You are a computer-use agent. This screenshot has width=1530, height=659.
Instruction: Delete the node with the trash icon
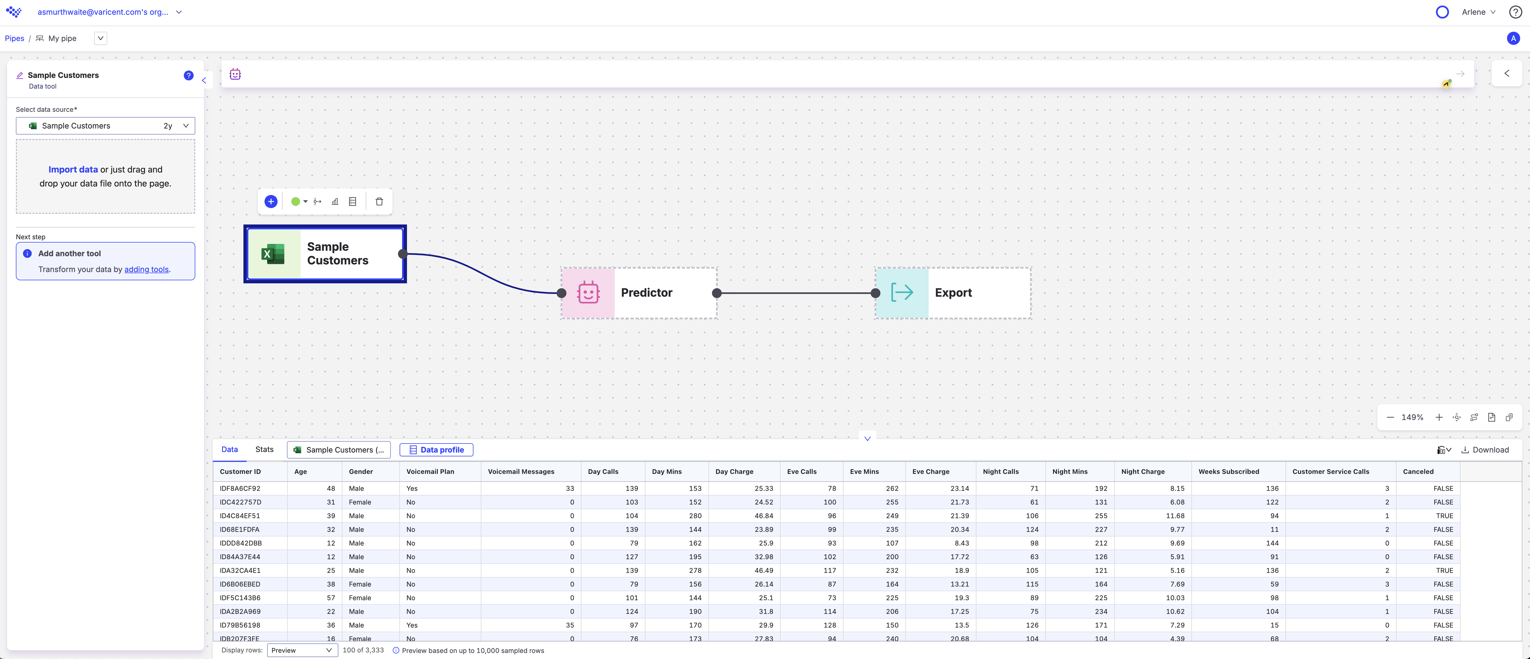point(380,201)
